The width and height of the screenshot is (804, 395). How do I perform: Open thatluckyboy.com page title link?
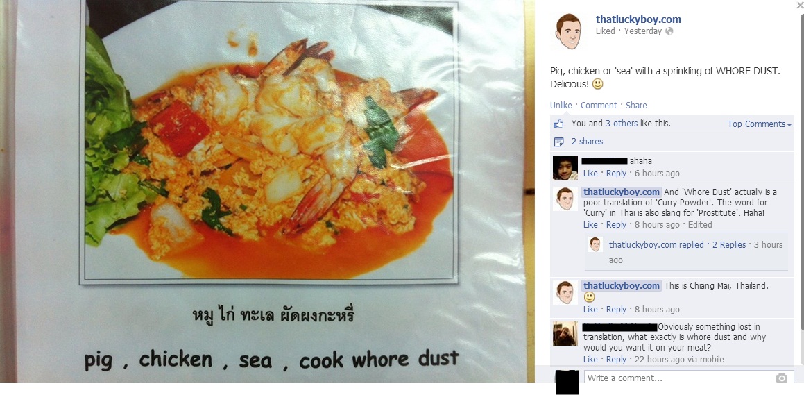tap(638, 19)
